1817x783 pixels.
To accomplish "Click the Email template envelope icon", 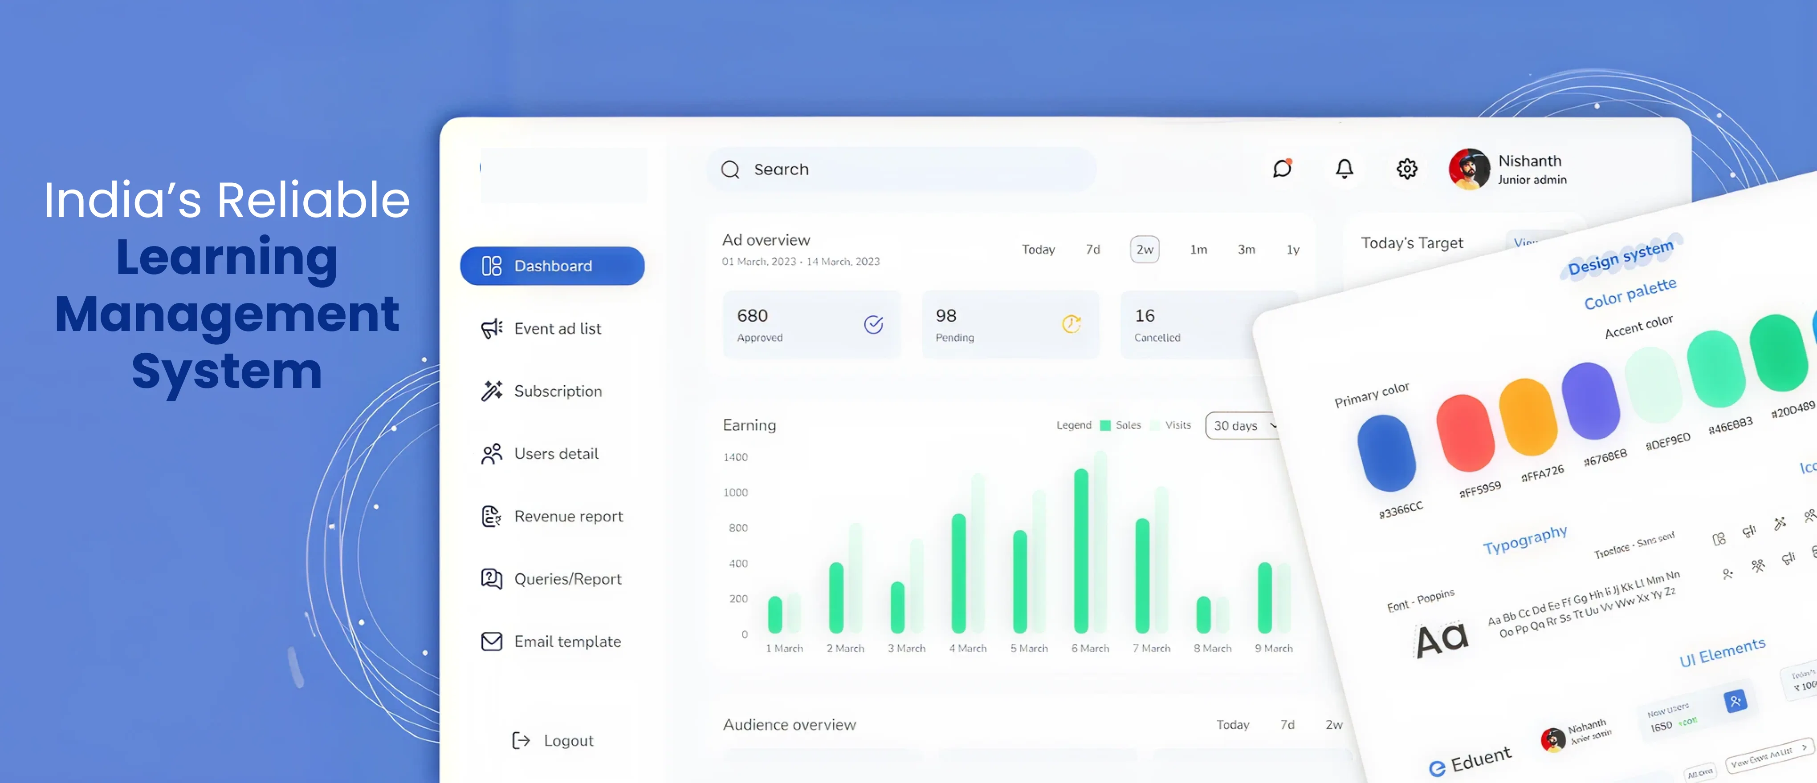I will point(492,642).
